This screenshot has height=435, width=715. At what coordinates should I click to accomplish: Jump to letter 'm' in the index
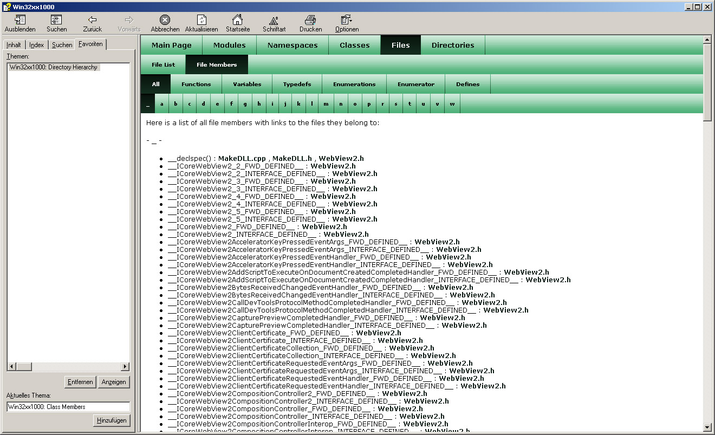[x=326, y=104]
